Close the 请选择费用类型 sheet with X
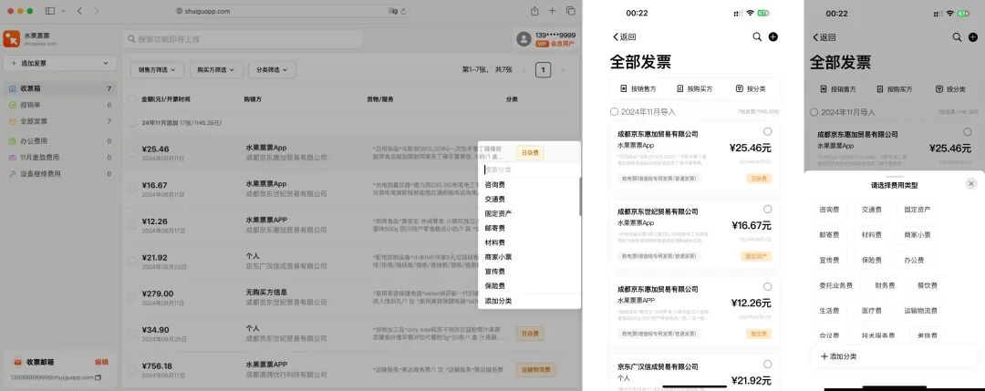Viewport: 985px width, 391px height. 971,184
